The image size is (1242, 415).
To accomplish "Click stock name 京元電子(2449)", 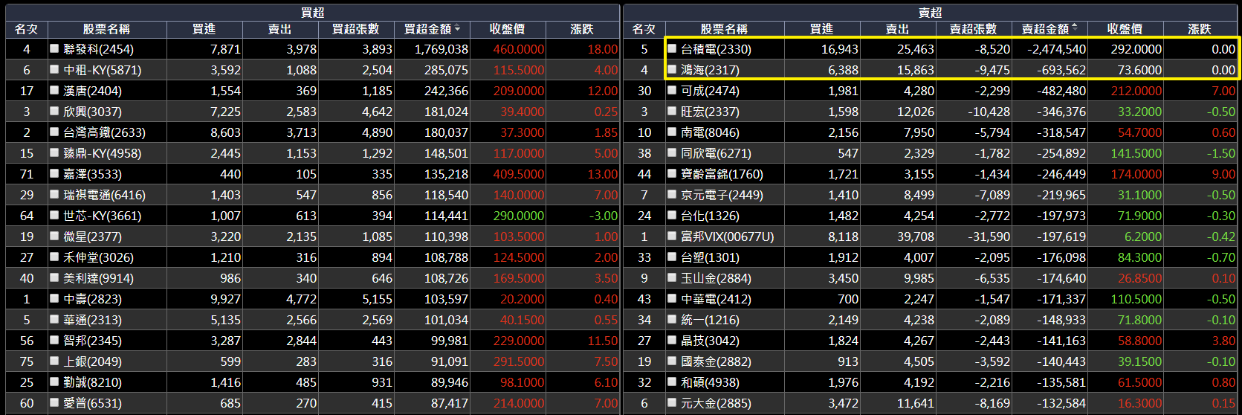I will pyautogui.click(x=722, y=195).
